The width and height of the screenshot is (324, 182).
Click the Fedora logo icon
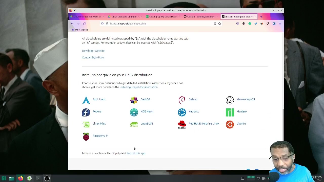coord(86,112)
